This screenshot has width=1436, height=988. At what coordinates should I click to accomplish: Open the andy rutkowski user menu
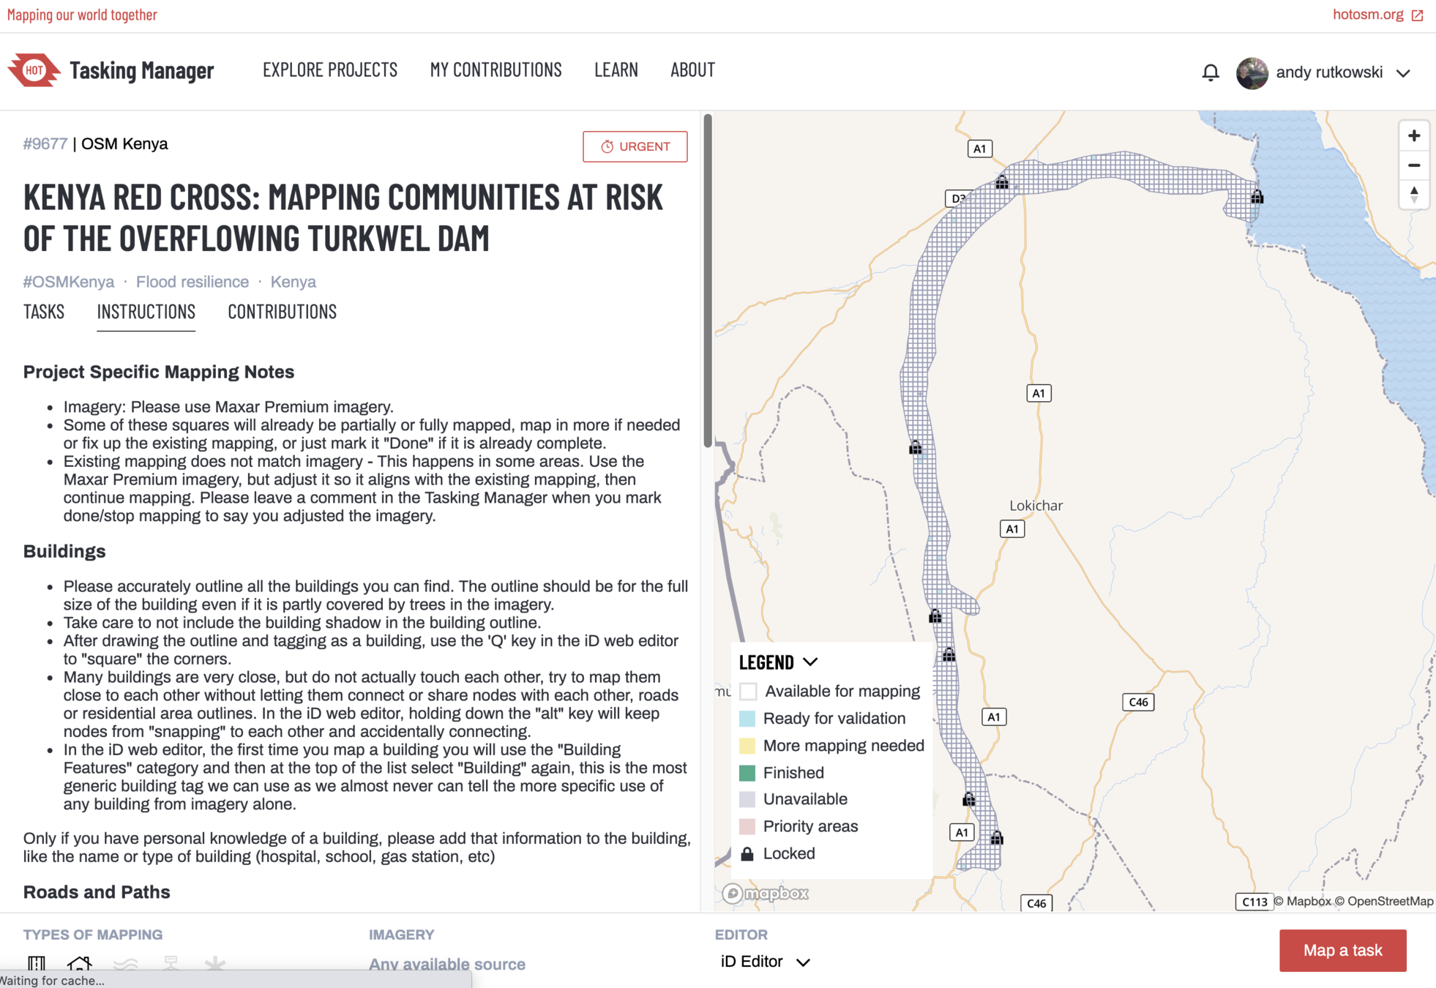pyautogui.click(x=1403, y=73)
